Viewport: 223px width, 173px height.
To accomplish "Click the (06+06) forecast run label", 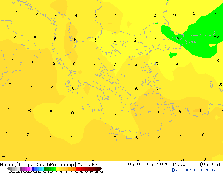I will coord(210,165).
